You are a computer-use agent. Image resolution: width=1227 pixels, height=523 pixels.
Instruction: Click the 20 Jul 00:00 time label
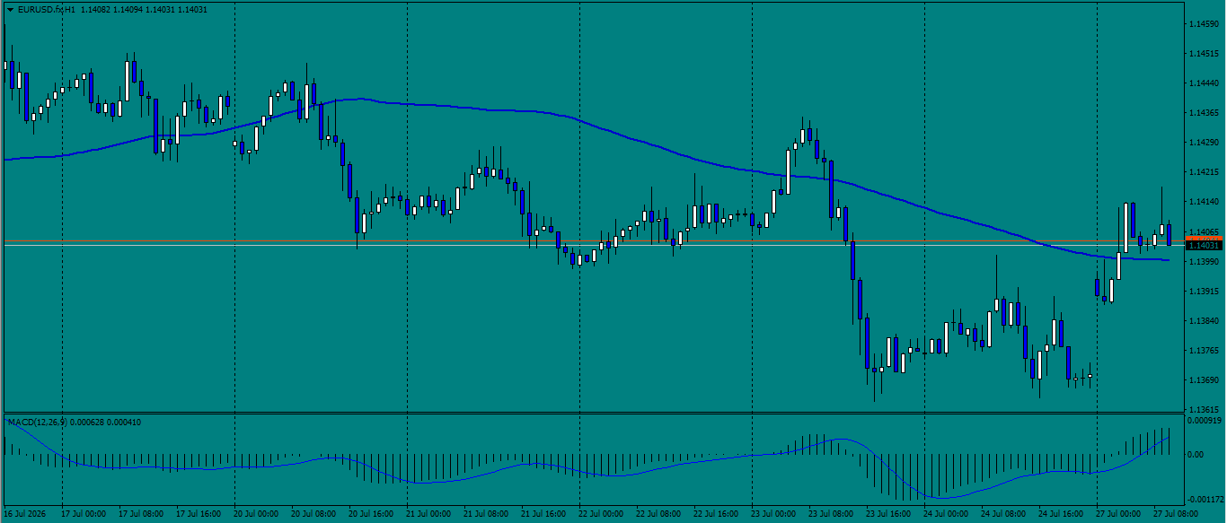(x=256, y=515)
